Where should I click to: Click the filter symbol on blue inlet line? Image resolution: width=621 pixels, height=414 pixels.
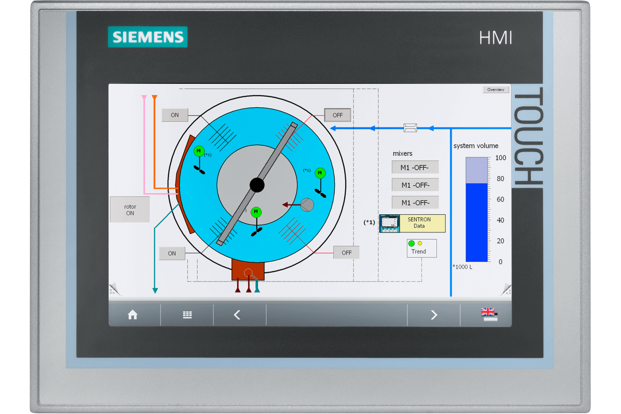pos(410,128)
